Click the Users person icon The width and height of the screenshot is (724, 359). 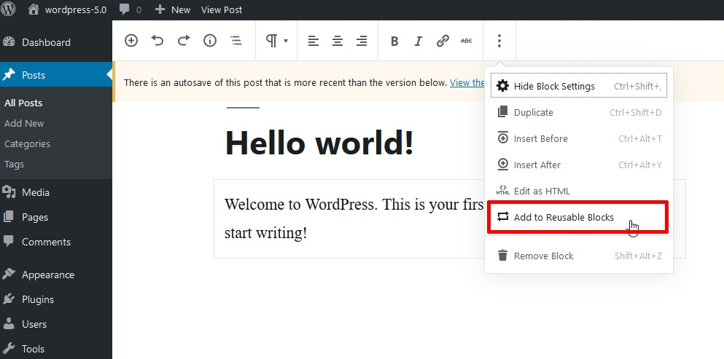(x=9, y=323)
